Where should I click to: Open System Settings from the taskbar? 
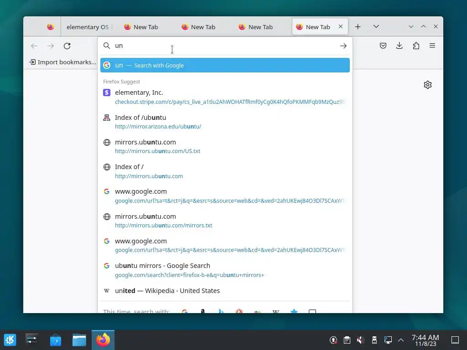tap(31, 340)
